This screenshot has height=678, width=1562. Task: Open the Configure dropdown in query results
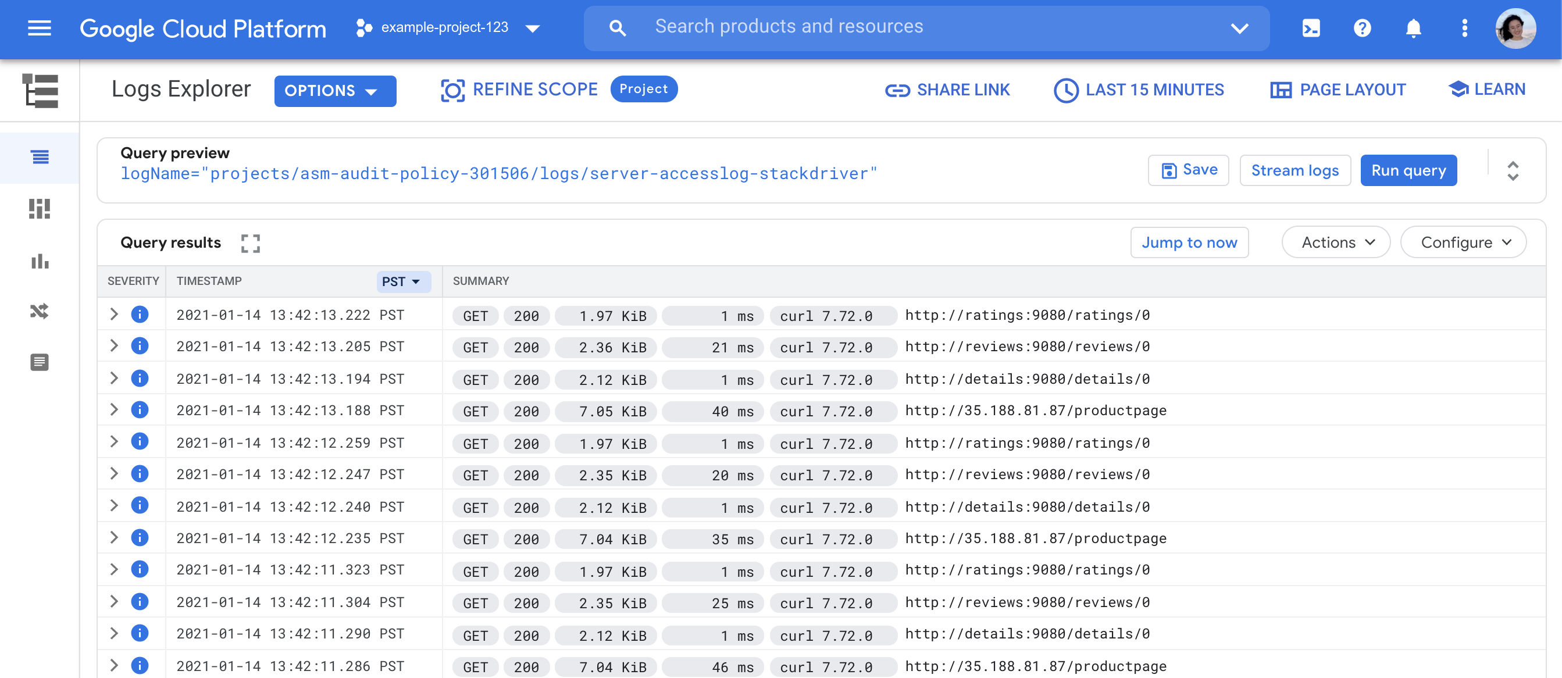[1463, 242]
